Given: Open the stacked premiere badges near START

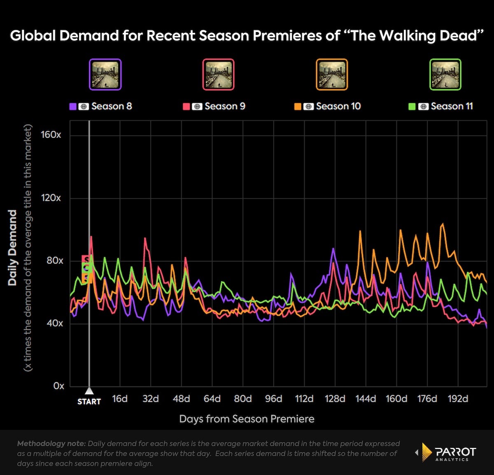Looking at the screenshot, I should pos(86,270).
